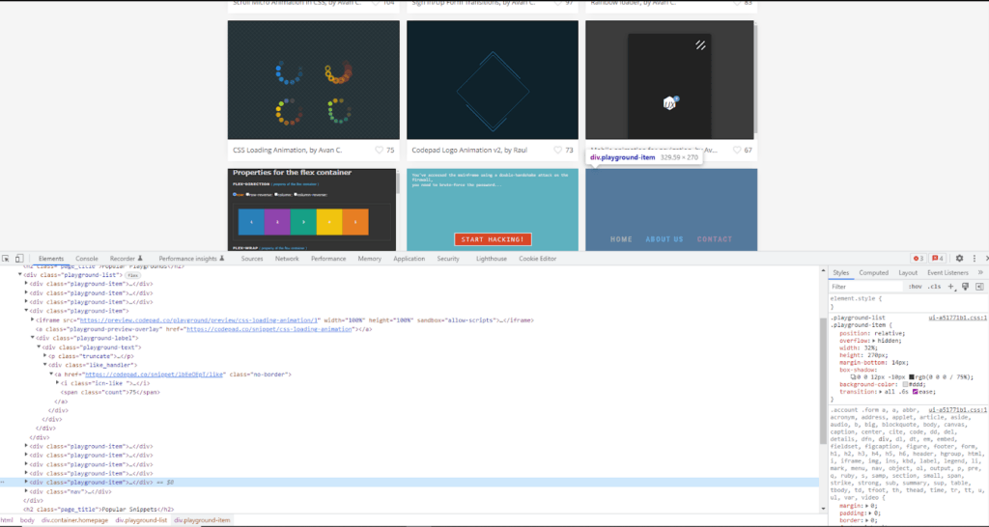Screen dimensions: 989x527
Task: Show more Styles pane tabs chevron
Action: [980, 272]
